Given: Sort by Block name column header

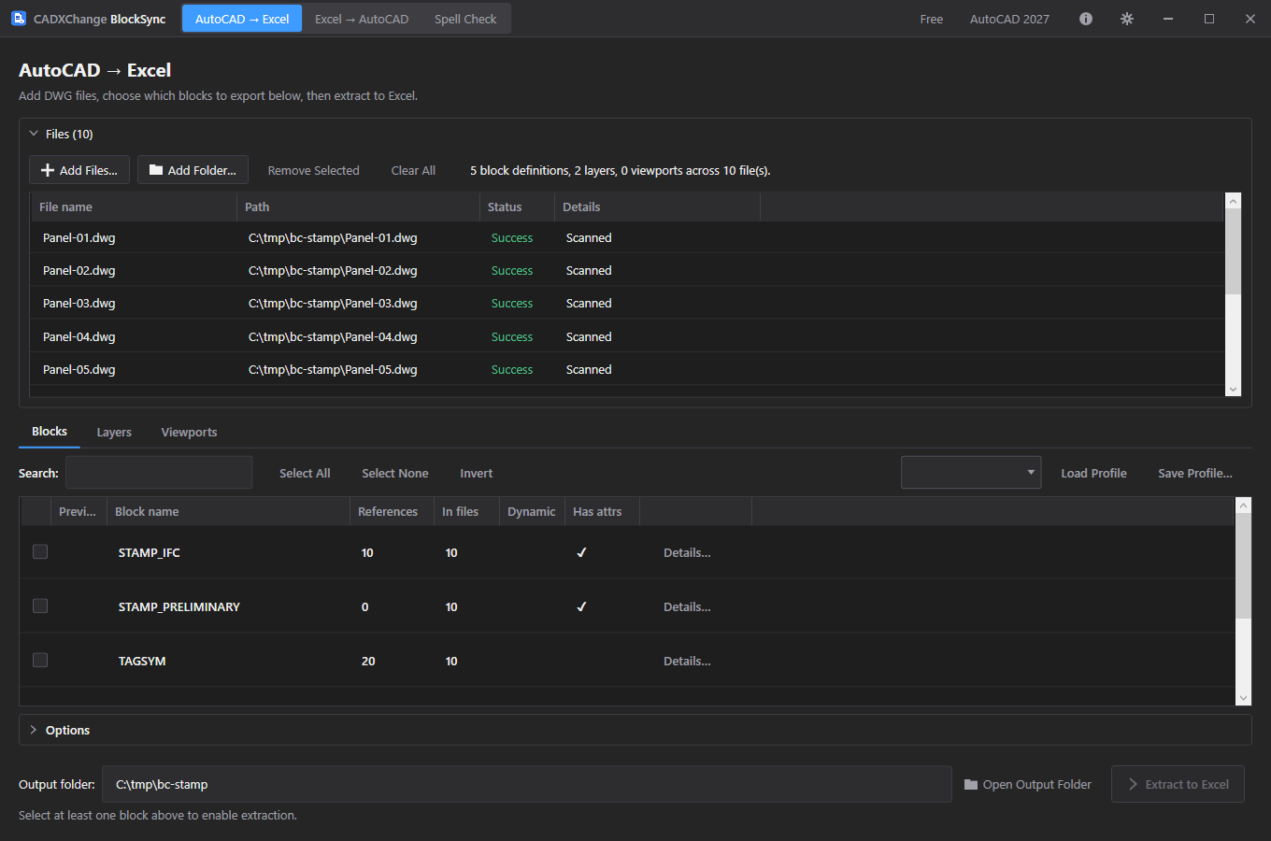Looking at the screenshot, I should point(228,511).
